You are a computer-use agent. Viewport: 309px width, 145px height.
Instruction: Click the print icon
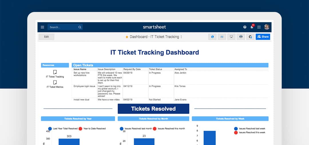click(241, 37)
